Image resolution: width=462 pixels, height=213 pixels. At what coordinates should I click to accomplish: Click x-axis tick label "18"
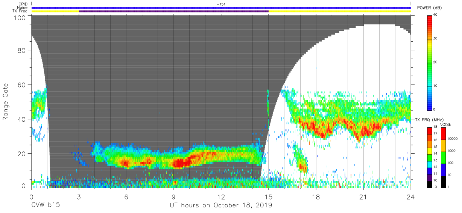pyautogui.click(x=316, y=197)
